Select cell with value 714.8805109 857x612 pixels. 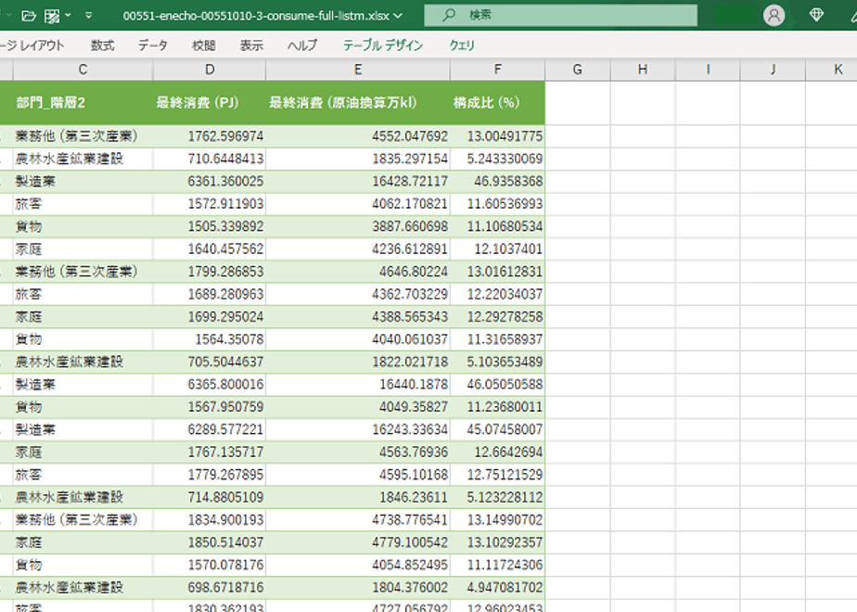pos(210,497)
